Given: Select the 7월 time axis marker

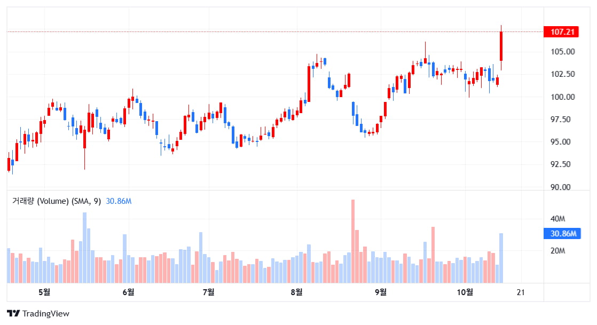Looking at the screenshot, I should tap(209, 292).
